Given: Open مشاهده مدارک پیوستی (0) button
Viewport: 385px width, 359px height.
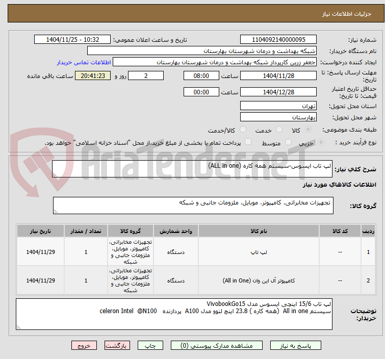Looking at the screenshot, I should (x=217, y=346).
